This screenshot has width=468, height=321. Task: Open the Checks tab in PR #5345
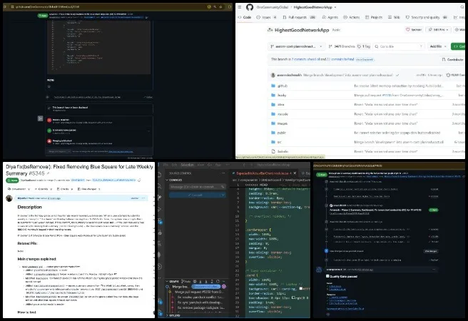(64, 189)
